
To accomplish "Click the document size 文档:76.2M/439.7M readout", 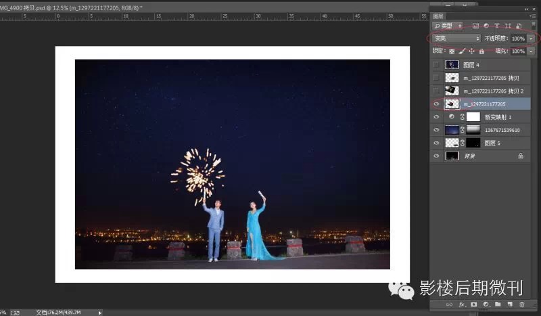I will click(x=58, y=313).
